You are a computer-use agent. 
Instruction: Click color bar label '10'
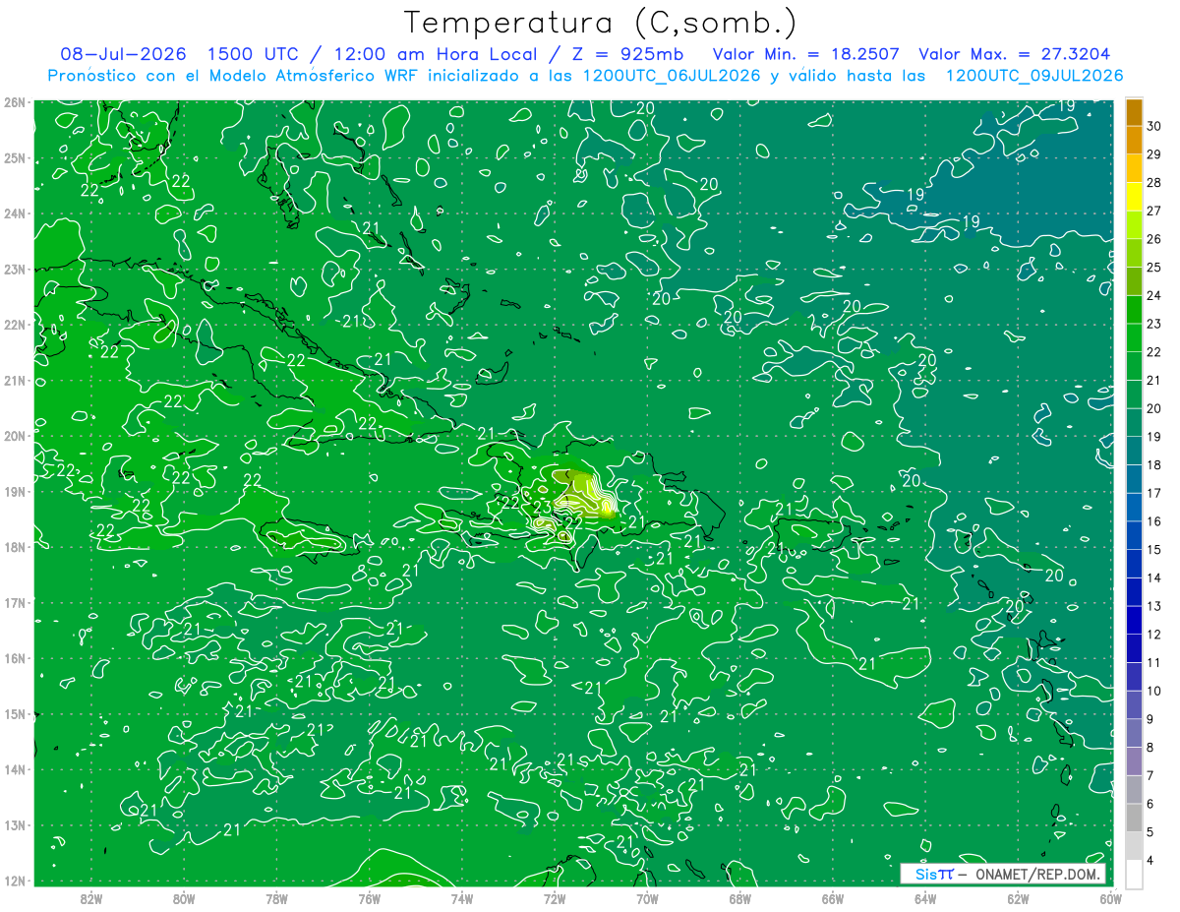1153,691
